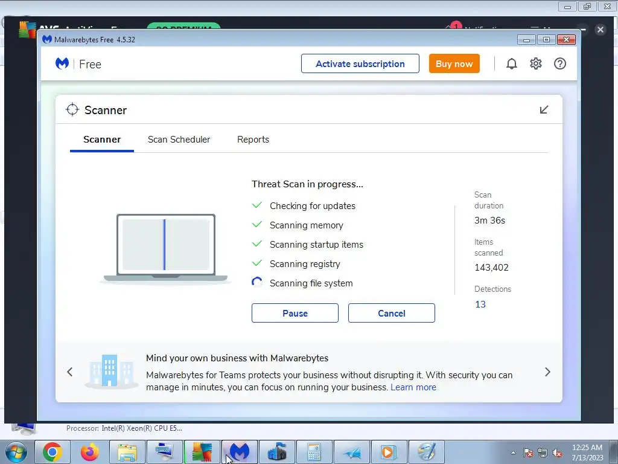Close the AVG window behind Malwarebytes
618x464 pixels.
click(600, 30)
